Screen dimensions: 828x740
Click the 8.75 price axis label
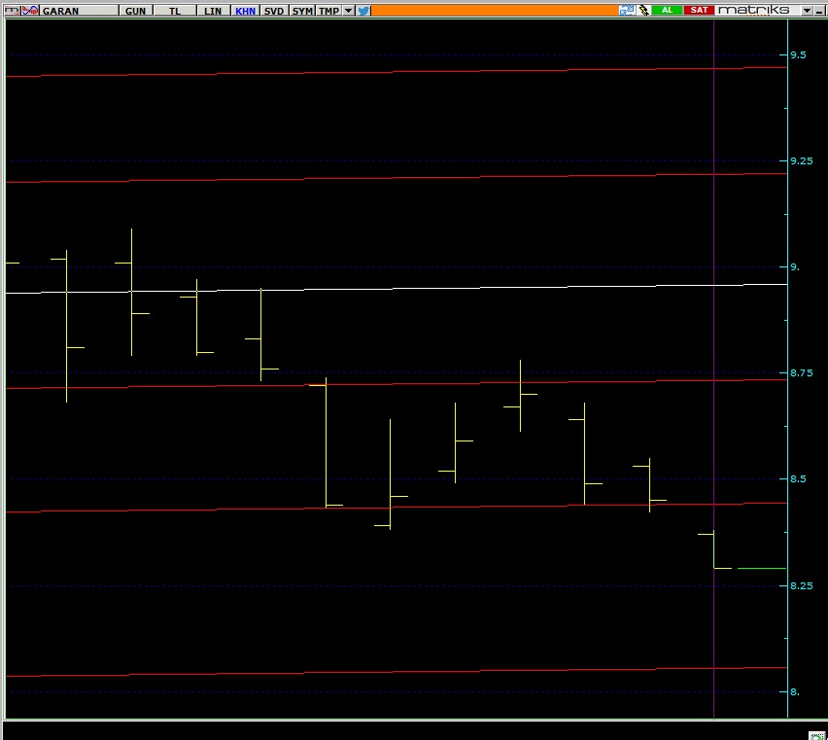tap(801, 372)
